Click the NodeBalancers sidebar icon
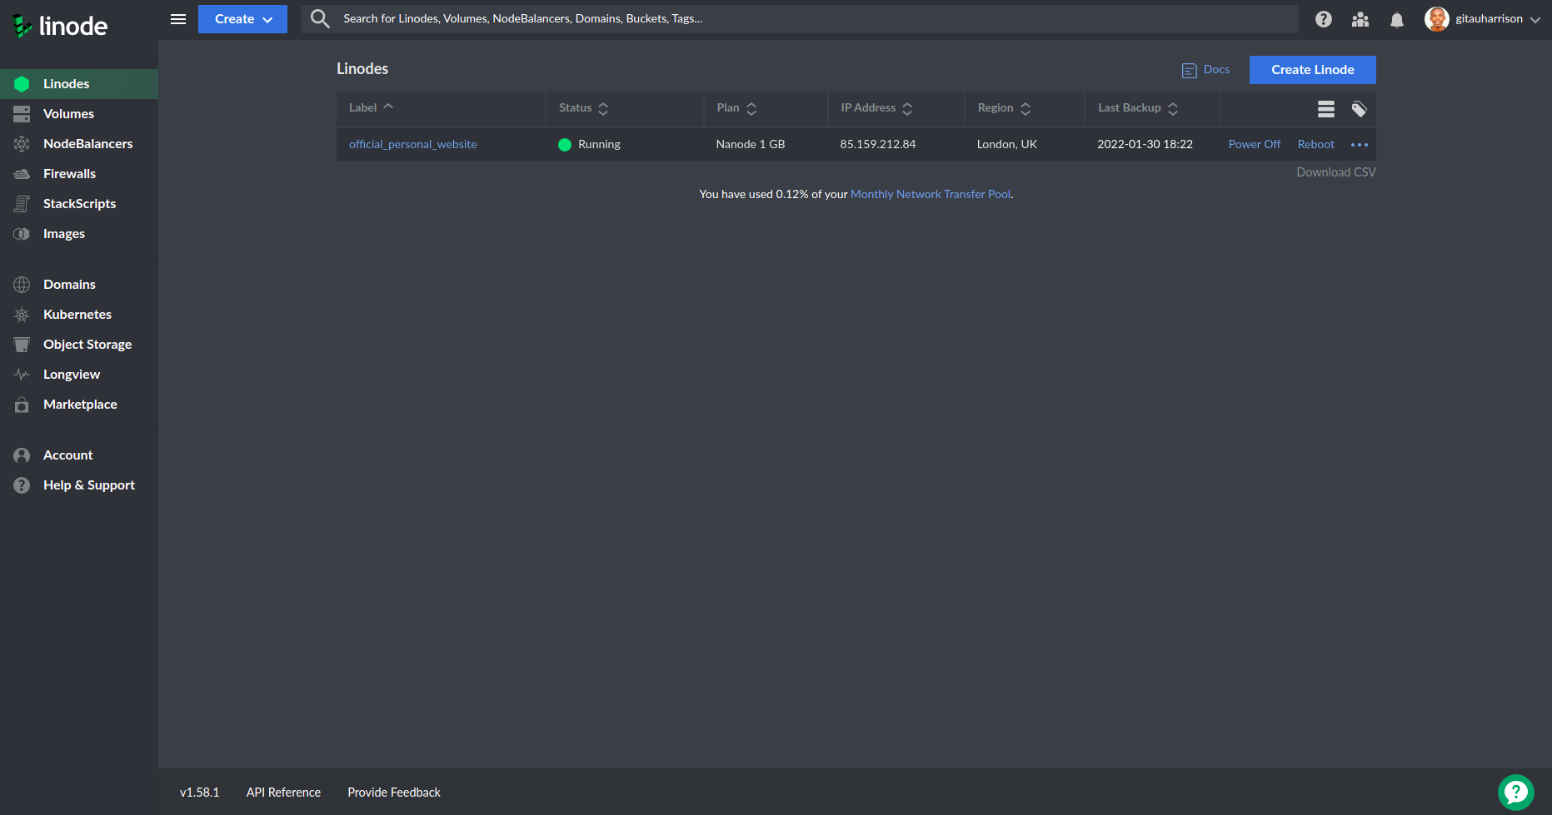The width and height of the screenshot is (1552, 815). (22, 144)
